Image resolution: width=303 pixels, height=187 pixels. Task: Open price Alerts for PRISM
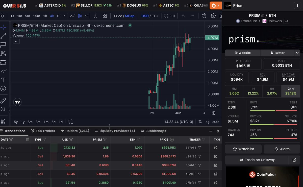(282, 149)
